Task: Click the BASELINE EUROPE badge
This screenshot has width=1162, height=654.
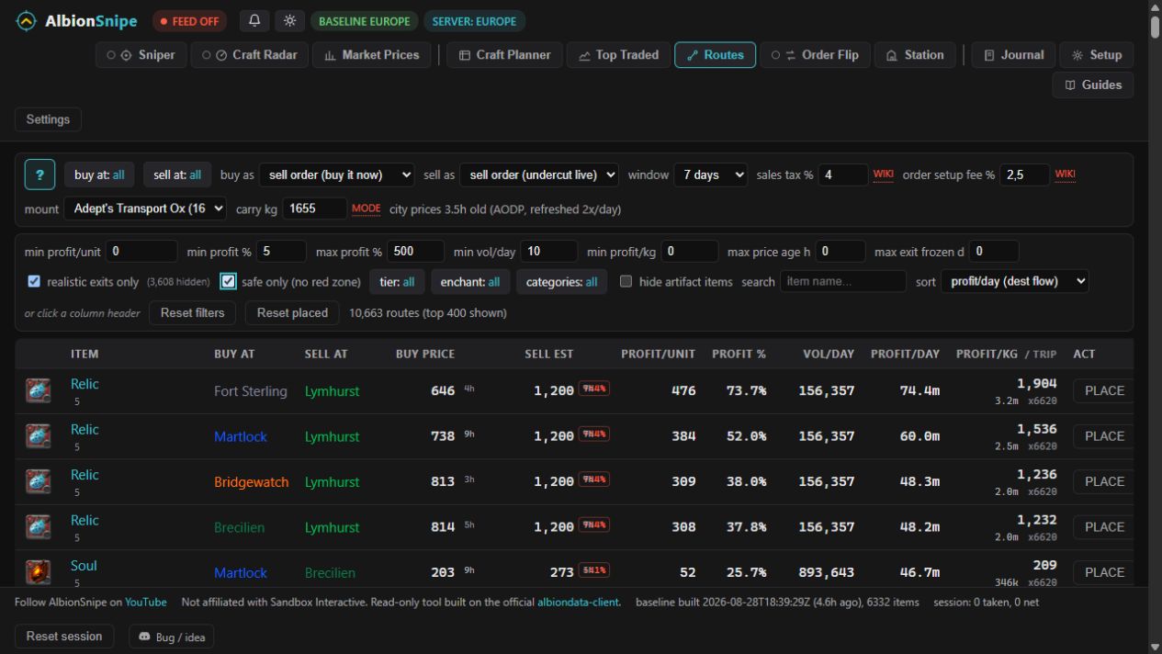Action: (365, 20)
